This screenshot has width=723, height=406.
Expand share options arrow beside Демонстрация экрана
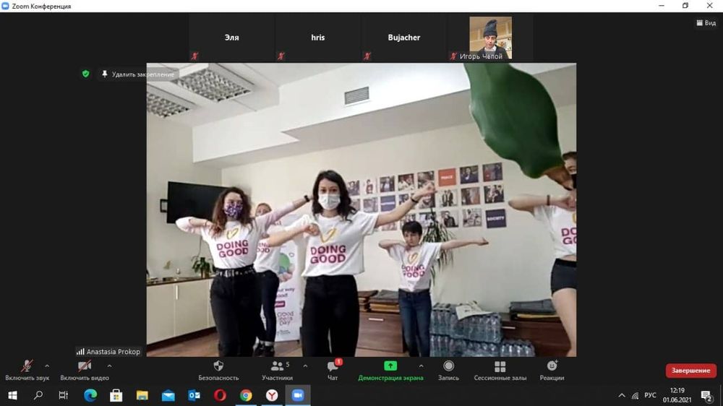pyautogui.click(x=421, y=366)
